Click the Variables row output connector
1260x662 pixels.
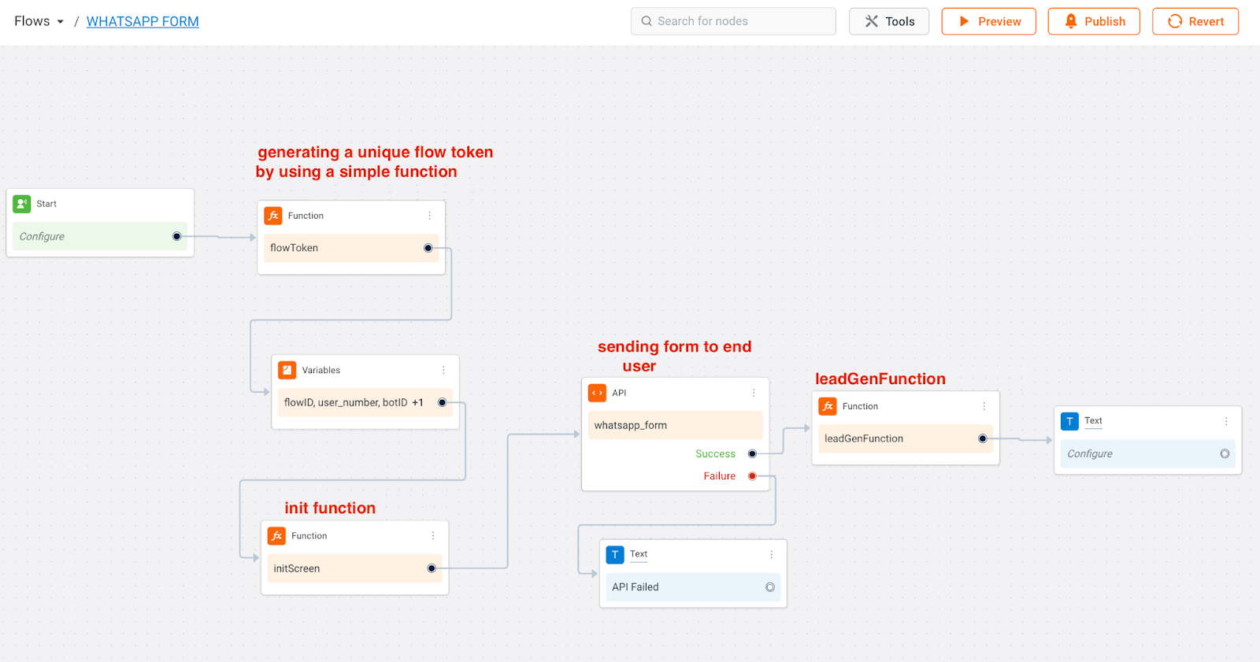442,402
